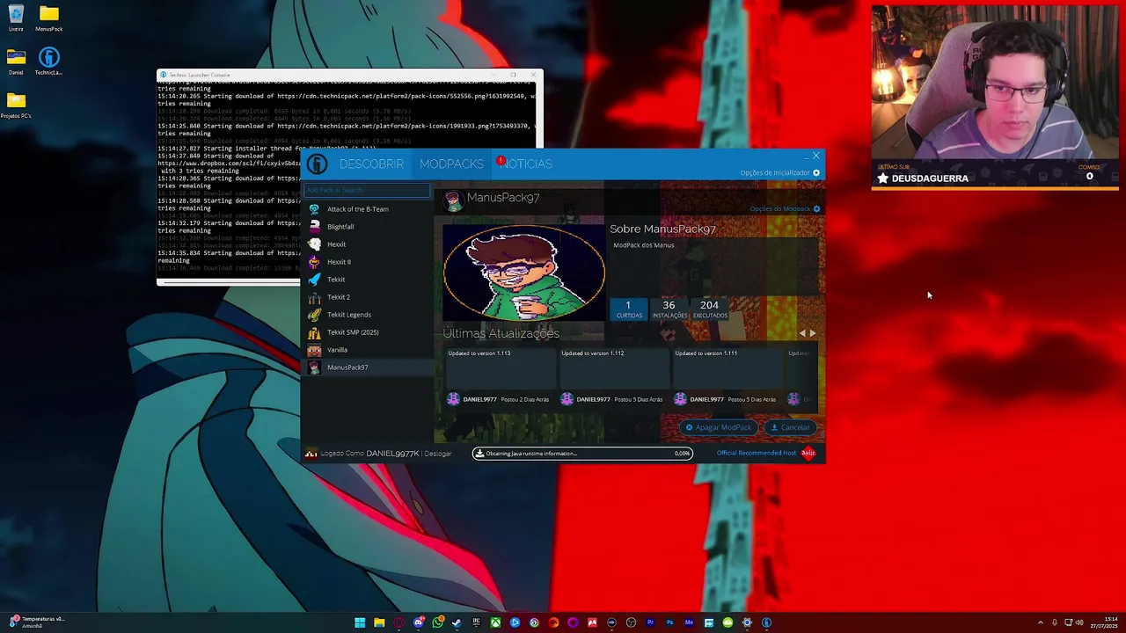Image resolution: width=1126 pixels, height=633 pixels.
Task: Click the 'Executados' count box
Action: [710, 309]
